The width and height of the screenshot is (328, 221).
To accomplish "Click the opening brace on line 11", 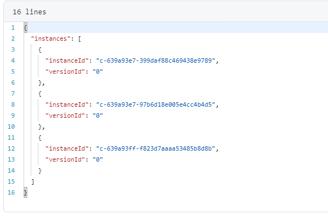I will coord(39,137).
